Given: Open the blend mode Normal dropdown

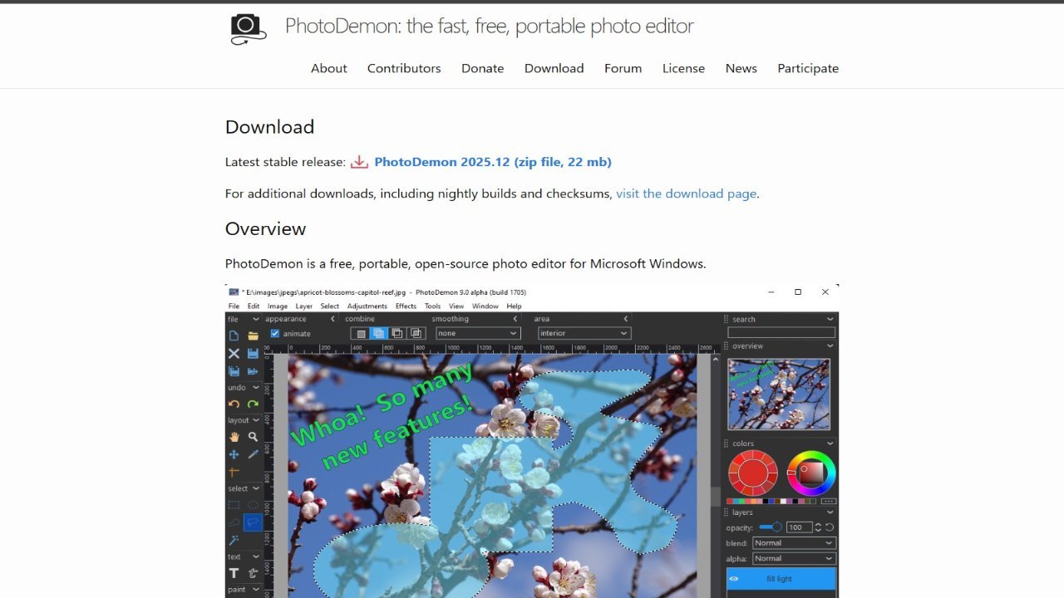Looking at the screenshot, I should coord(793,543).
